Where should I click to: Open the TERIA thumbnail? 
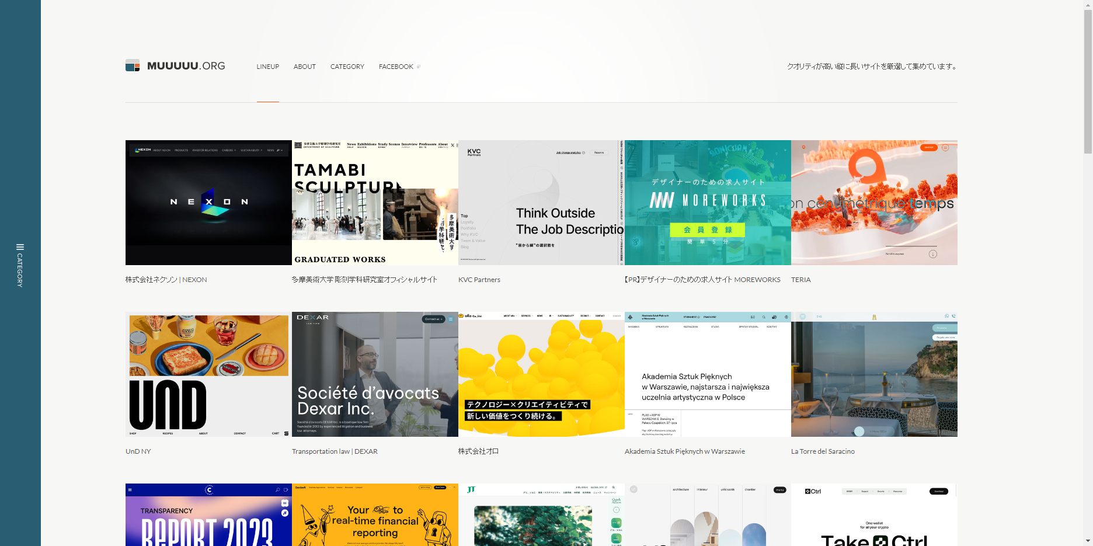click(x=874, y=203)
